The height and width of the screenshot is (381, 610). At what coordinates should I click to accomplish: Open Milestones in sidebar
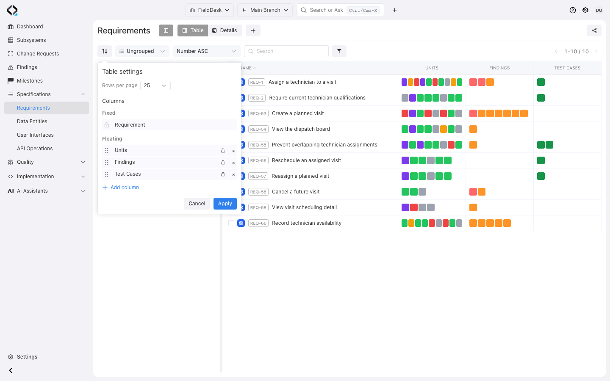click(47, 81)
